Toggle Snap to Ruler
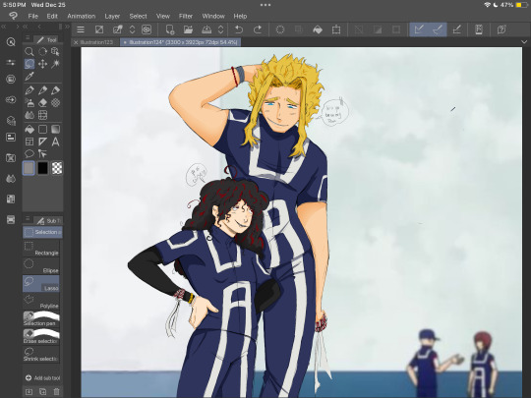Image resolution: width=531 pixels, height=398 pixels. tap(419, 29)
